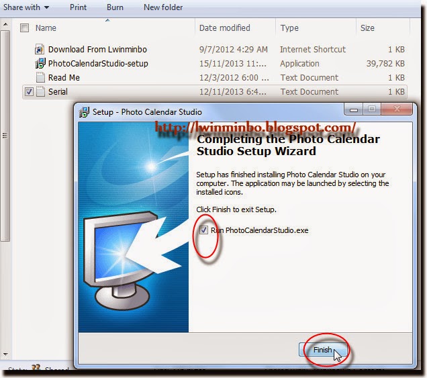Select the Download From Lwinminbo shortcut icon
Screen dimensions: 427x378
point(40,49)
